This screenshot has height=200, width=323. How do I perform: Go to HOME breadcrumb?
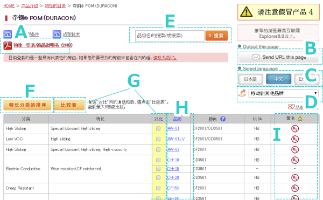pyautogui.click(x=9, y=6)
